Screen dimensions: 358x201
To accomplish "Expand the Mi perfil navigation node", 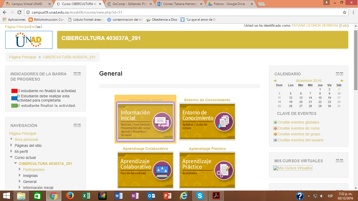I will click(x=11, y=151).
